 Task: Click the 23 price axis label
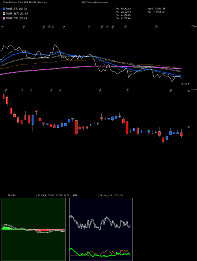pyautogui.click(x=189, y=127)
